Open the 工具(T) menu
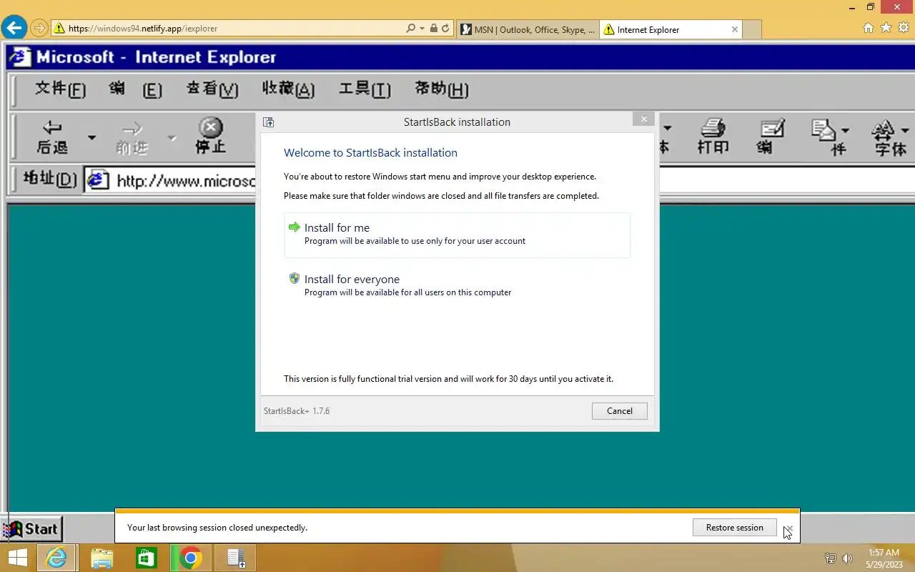The height and width of the screenshot is (572, 915). pyautogui.click(x=365, y=89)
